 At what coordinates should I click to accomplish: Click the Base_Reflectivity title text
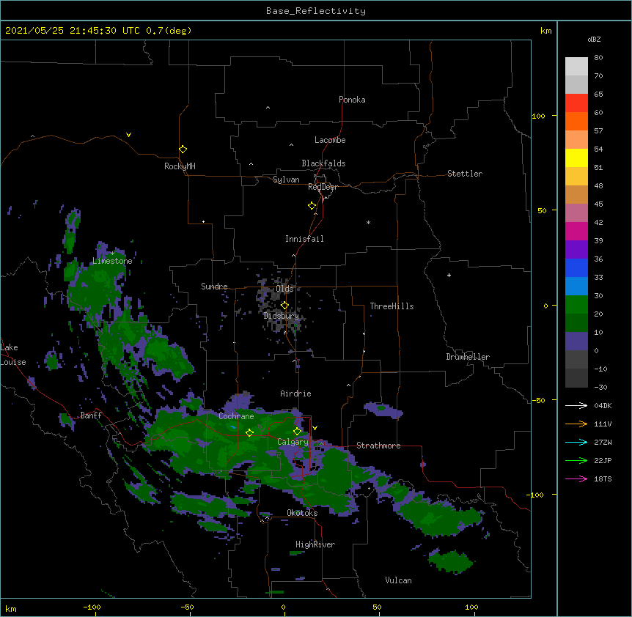[316, 11]
